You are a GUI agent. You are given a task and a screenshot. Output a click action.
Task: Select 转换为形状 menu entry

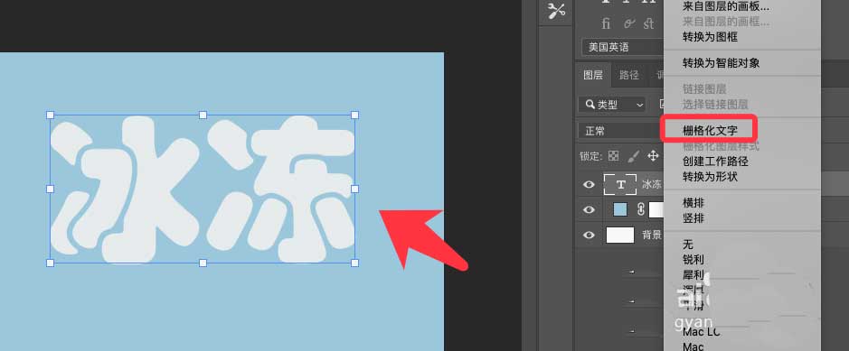710,177
